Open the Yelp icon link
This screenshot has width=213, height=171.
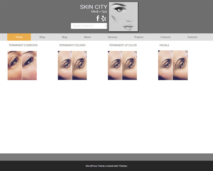(104, 18)
